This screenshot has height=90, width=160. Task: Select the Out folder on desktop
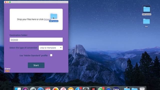(x=146, y=23)
